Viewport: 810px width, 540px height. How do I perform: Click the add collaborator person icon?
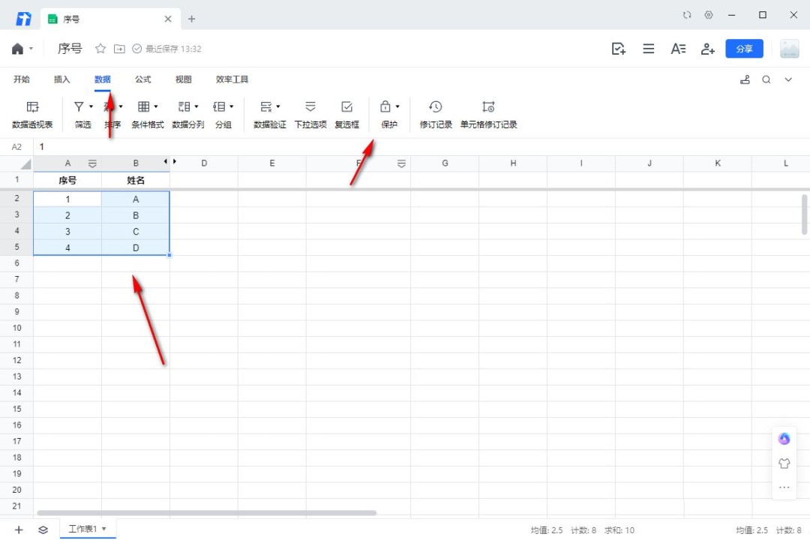click(707, 49)
